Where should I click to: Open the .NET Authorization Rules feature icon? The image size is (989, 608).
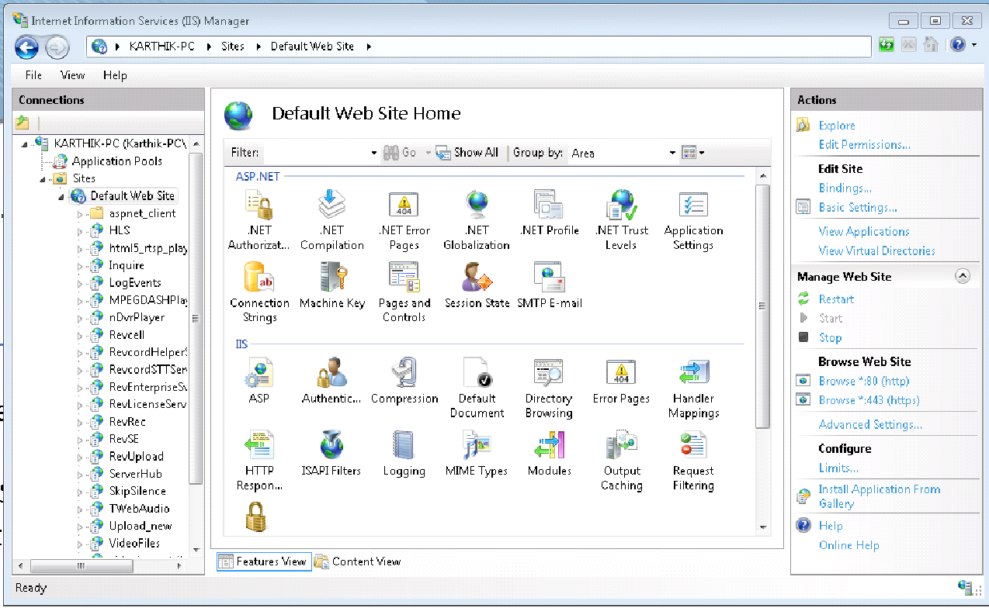click(259, 206)
